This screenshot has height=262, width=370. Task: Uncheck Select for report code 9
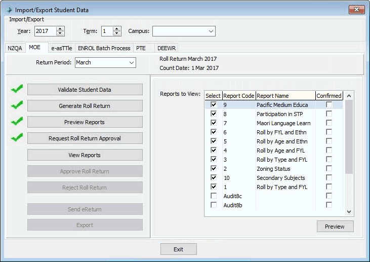(214, 104)
